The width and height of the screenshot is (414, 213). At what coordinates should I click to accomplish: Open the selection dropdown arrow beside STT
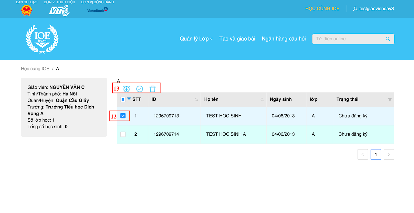(129, 99)
